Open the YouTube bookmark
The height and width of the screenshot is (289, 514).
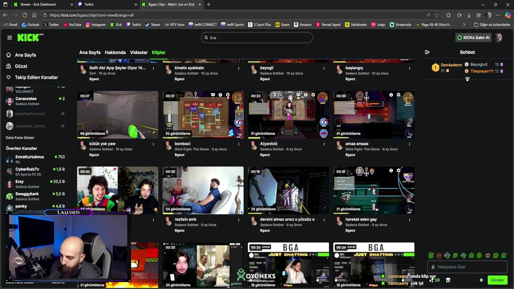coord(72,24)
